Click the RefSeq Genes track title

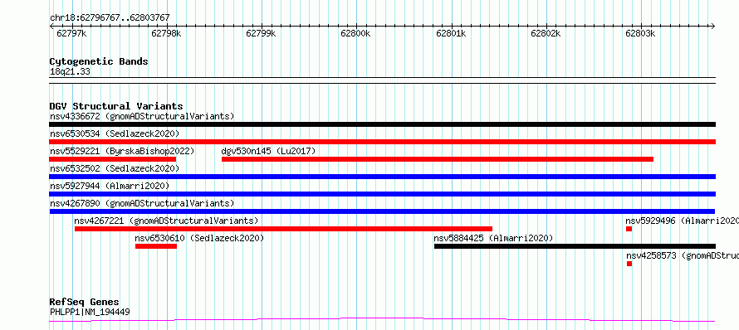(x=84, y=303)
